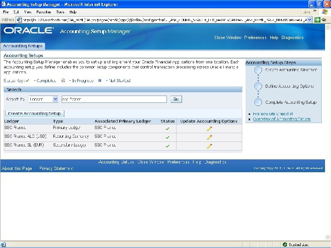The image size is (331, 248).
Task: Open Diagnostics link in footer
Action: 216,162
